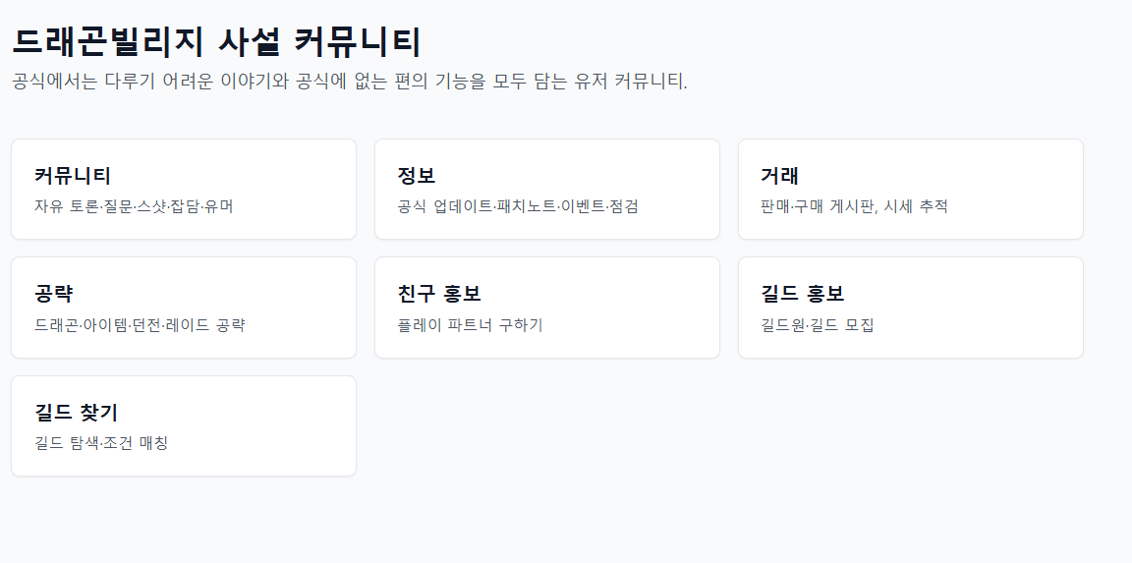Click the subtitle about 유저 커뮤니티

[x=350, y=82]
